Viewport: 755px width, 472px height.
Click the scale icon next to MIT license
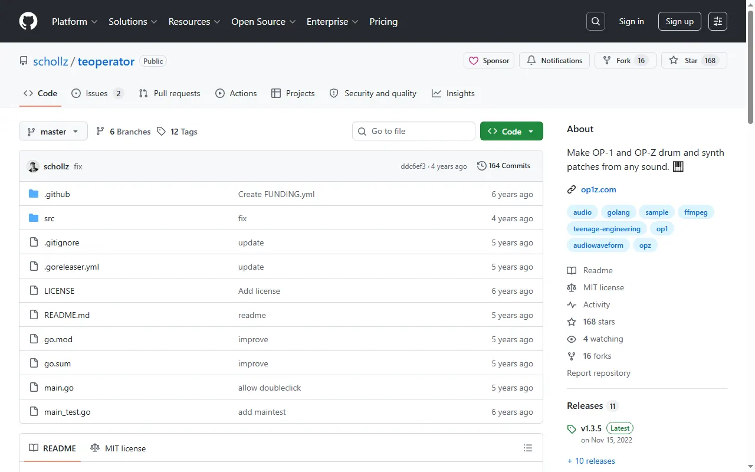pos(572,287)
